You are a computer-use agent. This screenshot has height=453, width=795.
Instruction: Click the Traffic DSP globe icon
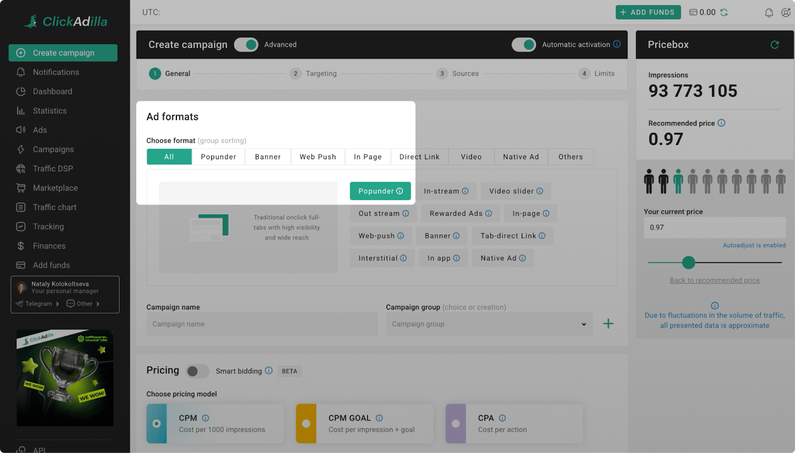21,169
